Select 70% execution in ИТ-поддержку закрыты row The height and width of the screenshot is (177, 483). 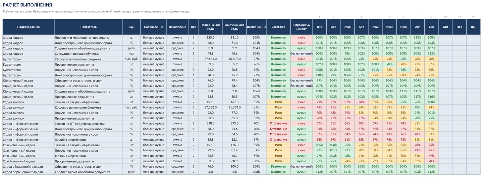257,123
